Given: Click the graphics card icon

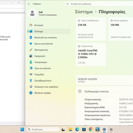Looking at the screenshot, I should (112, 20).
